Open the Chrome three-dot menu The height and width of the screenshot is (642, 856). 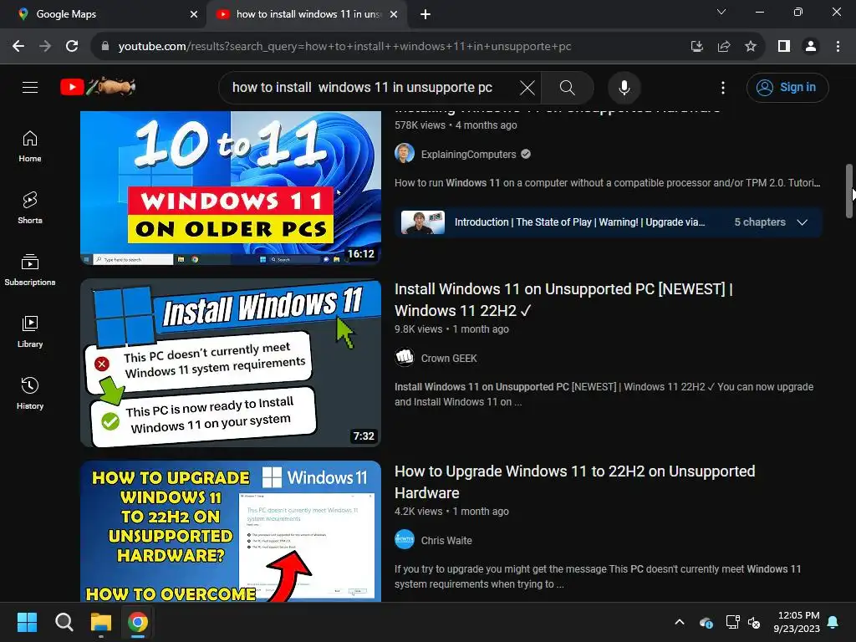(x=838, y=47)
